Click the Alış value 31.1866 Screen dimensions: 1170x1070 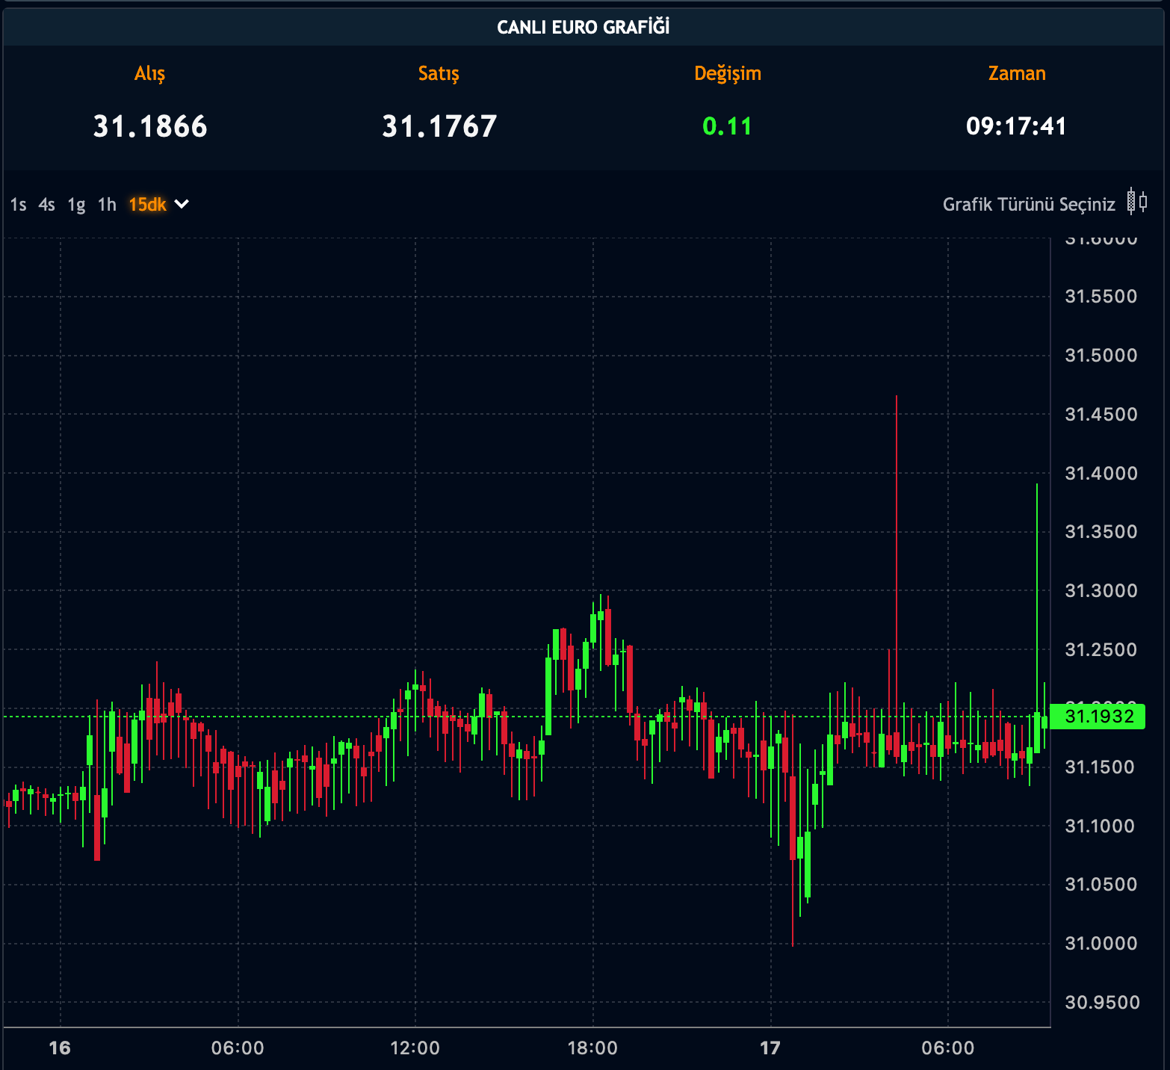(x=150, y=126)
